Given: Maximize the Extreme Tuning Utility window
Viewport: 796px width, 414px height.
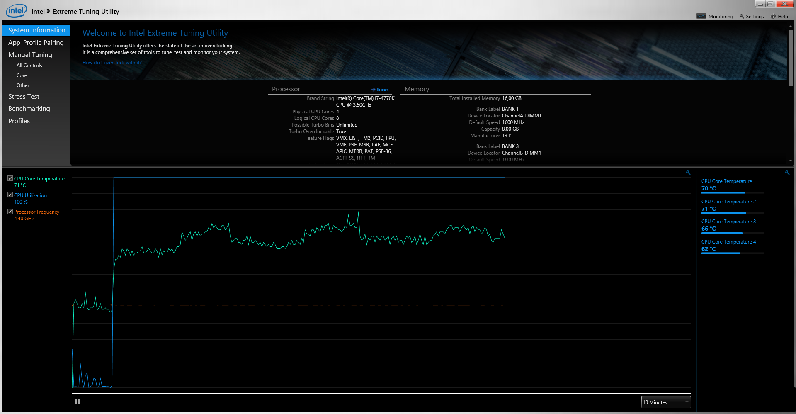Looking at the screenshot, I should coord(770,4).
